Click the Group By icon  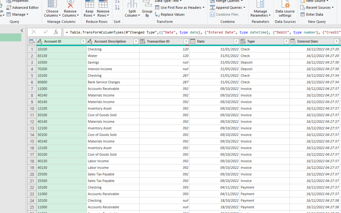(147, 4)
